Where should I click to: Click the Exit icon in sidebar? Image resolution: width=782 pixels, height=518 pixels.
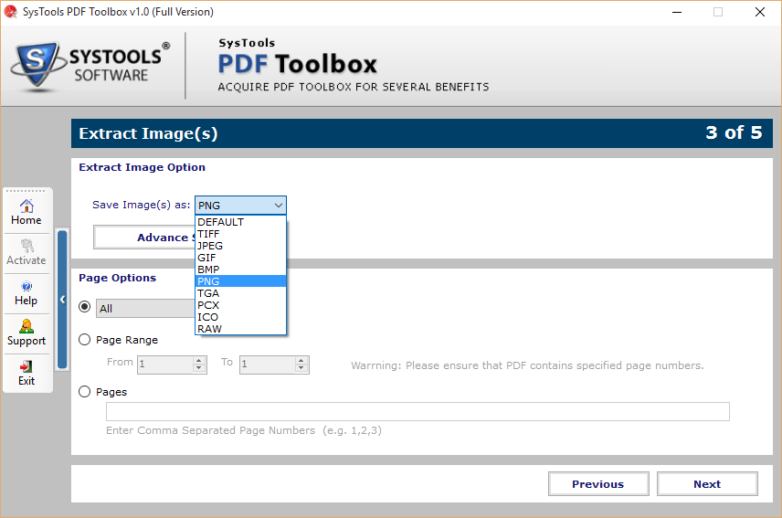coord(26,373)
